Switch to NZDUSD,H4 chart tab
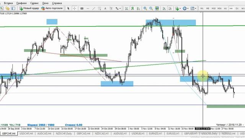 tap(229, 134)
